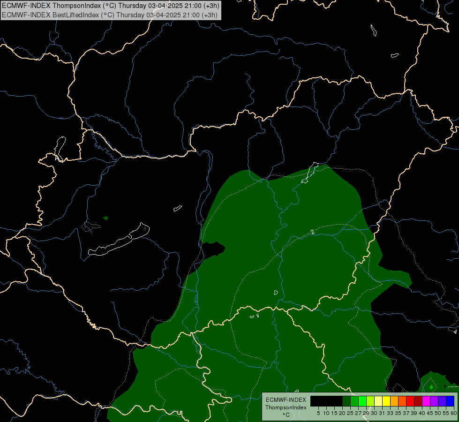Image resolution: width=459 pixels, height=422 pixels.
Task: Select the medium green 25–27 legend swatch
Action: pyautogui.click(x=354, y=401)
